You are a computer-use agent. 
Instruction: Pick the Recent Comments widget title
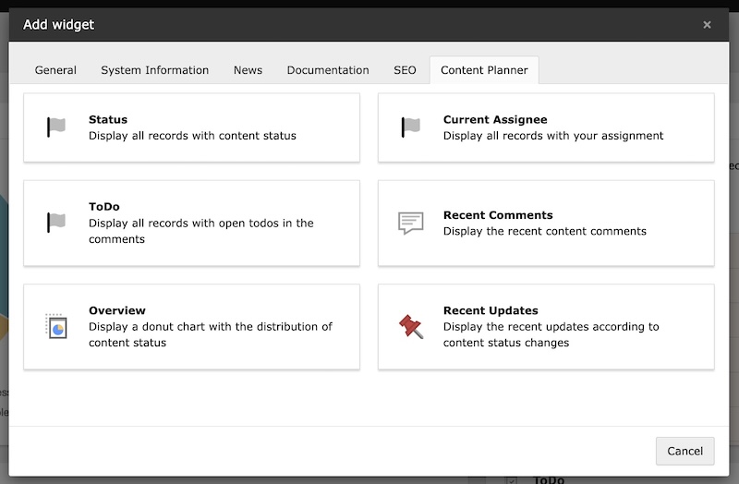[x=498, y=215]
